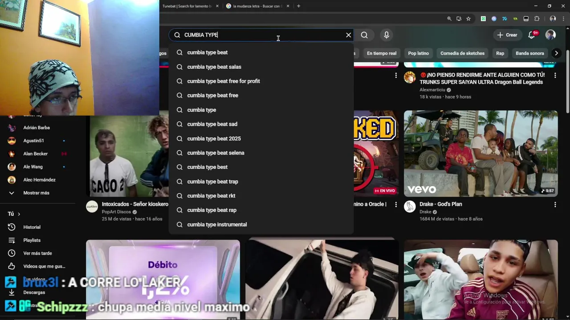Open the Intoxicados Señor kioskero thumbnail
Viewport: 570px width, 320px height.
(x=127, y=153)
